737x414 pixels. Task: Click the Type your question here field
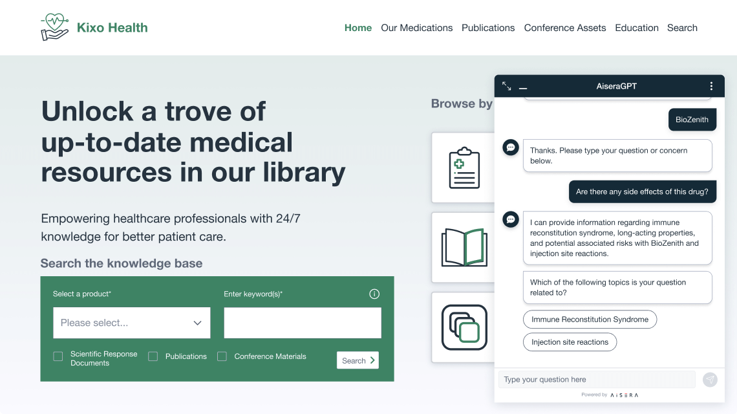click(x=597, y=380)
